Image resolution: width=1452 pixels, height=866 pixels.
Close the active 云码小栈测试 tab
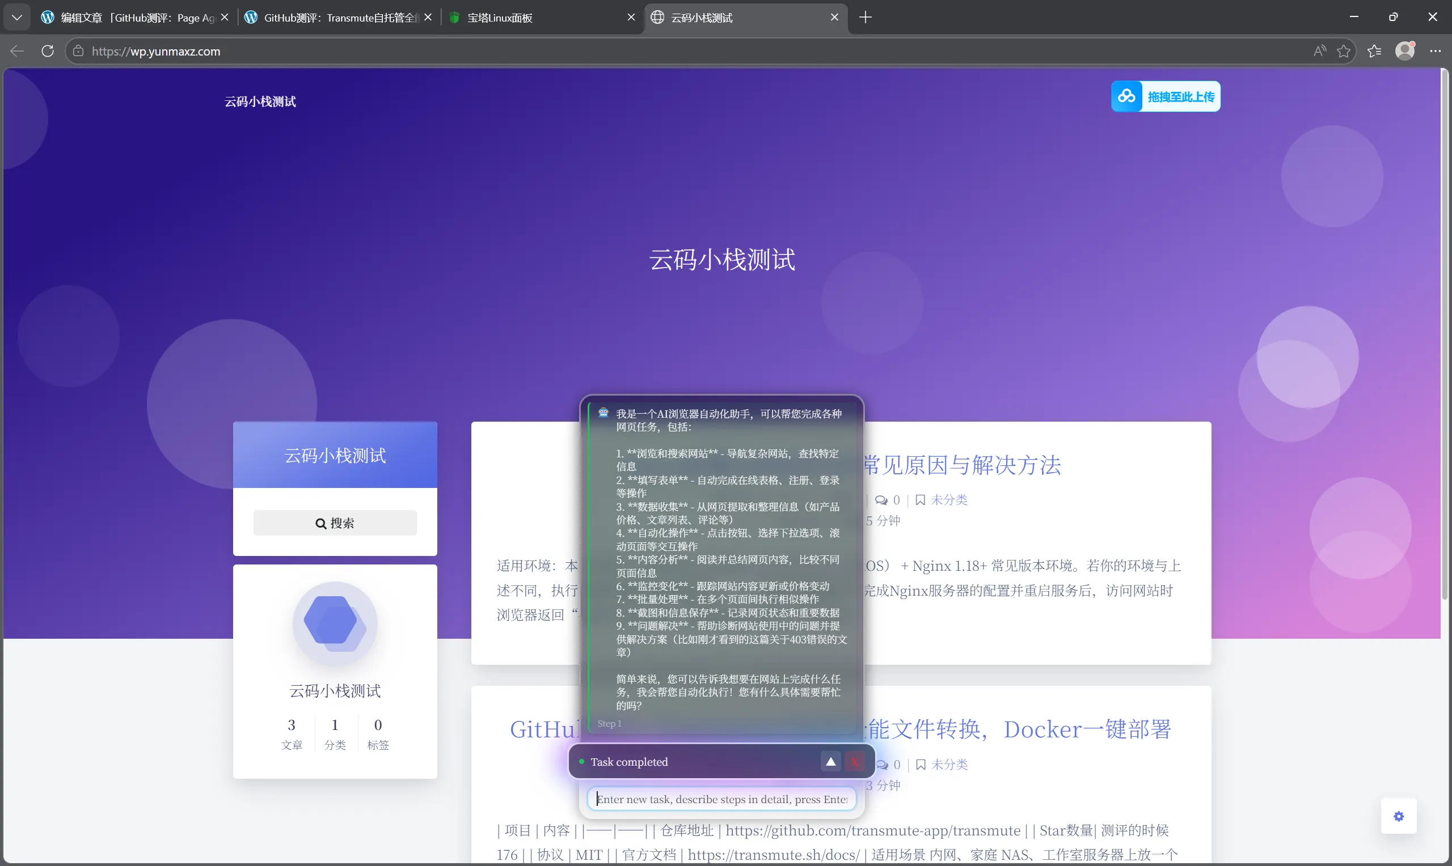point(834,18)
